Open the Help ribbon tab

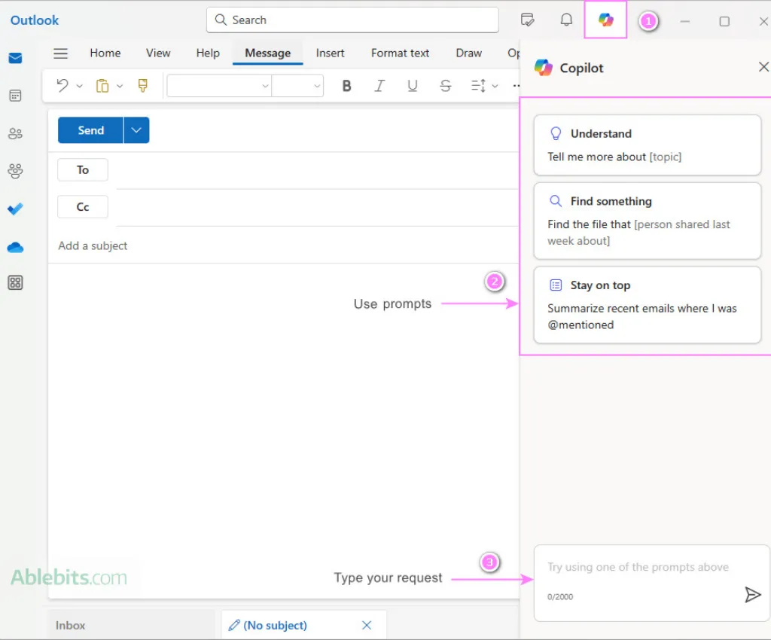pyautogui.click(x=208, y=53)
